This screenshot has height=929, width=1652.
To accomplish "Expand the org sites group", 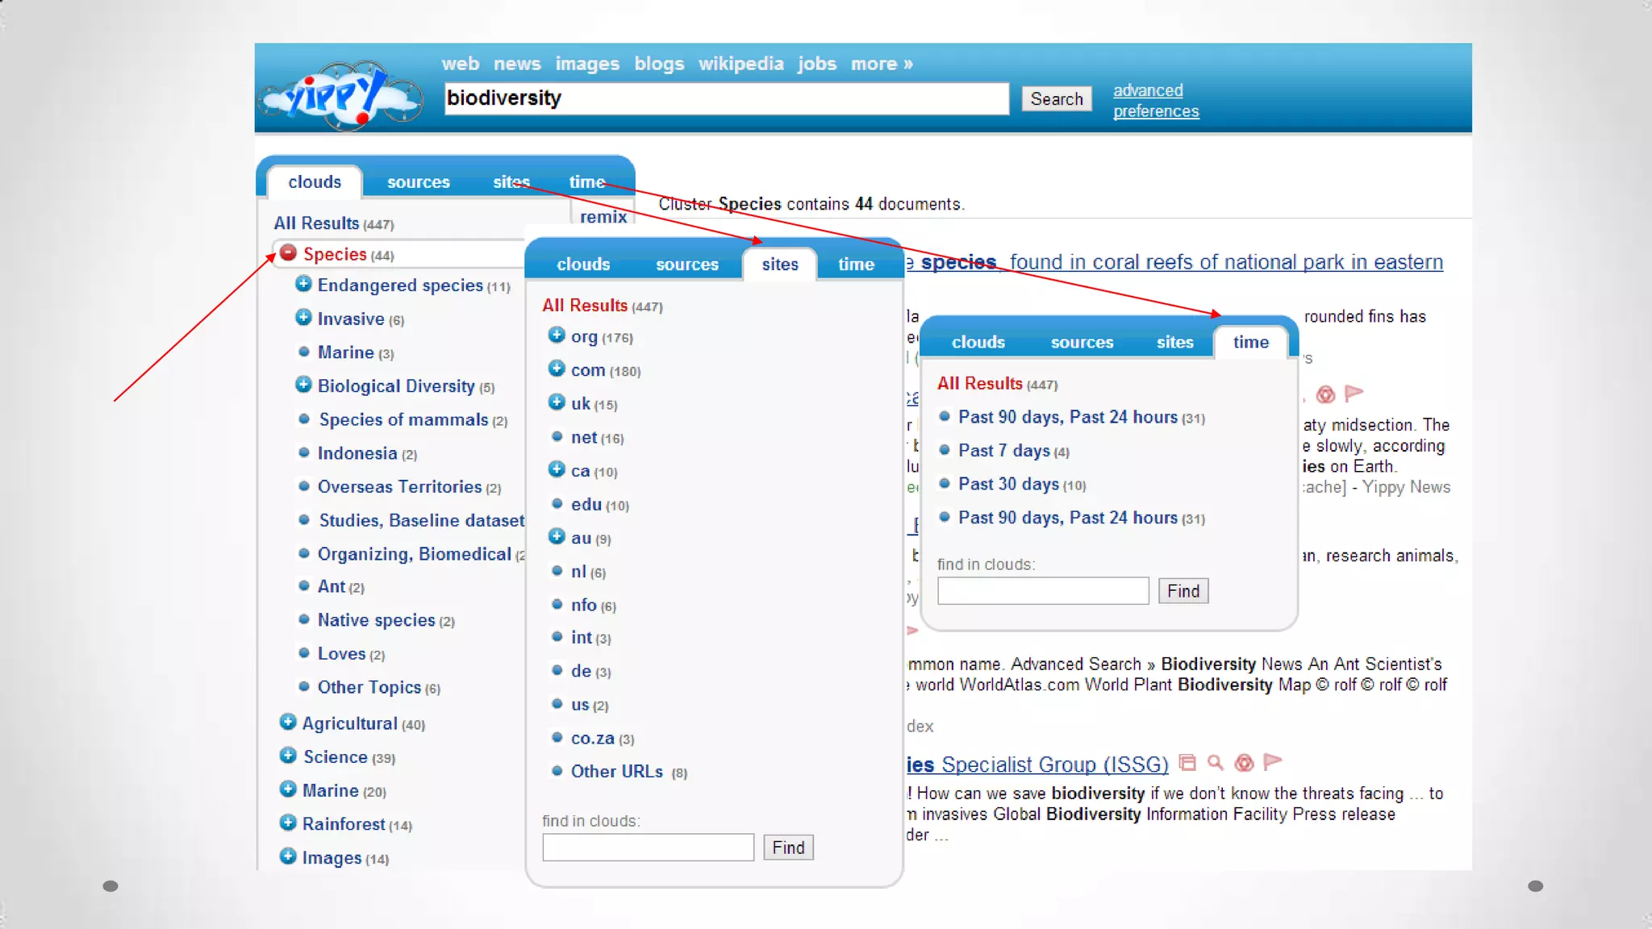I will (x=557, y=335).
